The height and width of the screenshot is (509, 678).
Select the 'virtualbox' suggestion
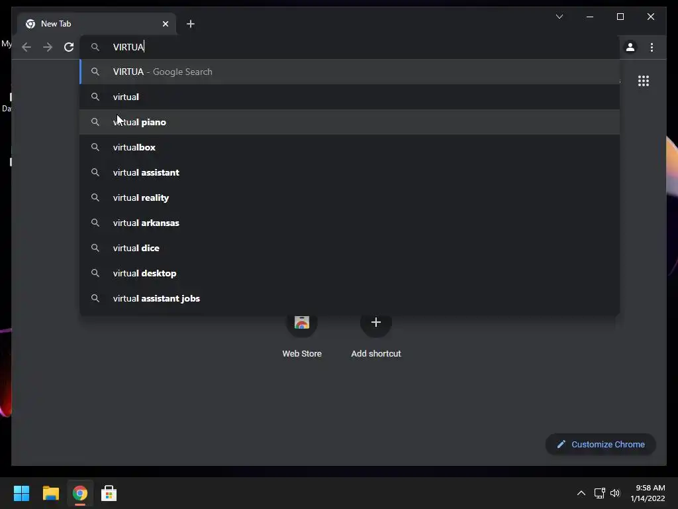point(350,147)
